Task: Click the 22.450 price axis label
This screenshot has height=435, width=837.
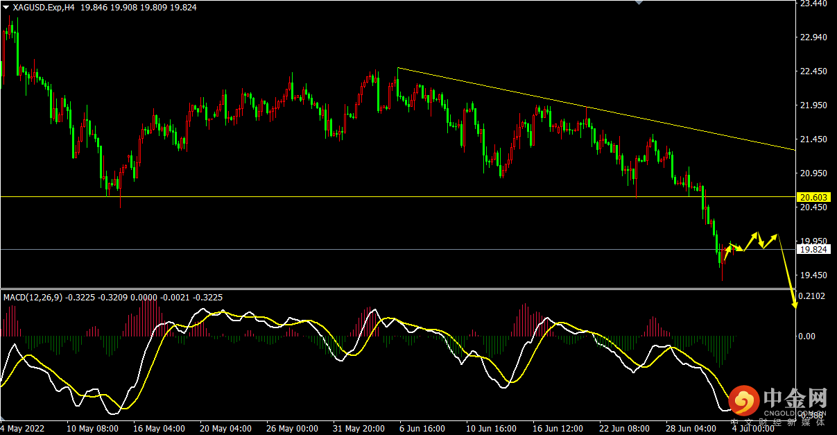Action: [814, 71]
